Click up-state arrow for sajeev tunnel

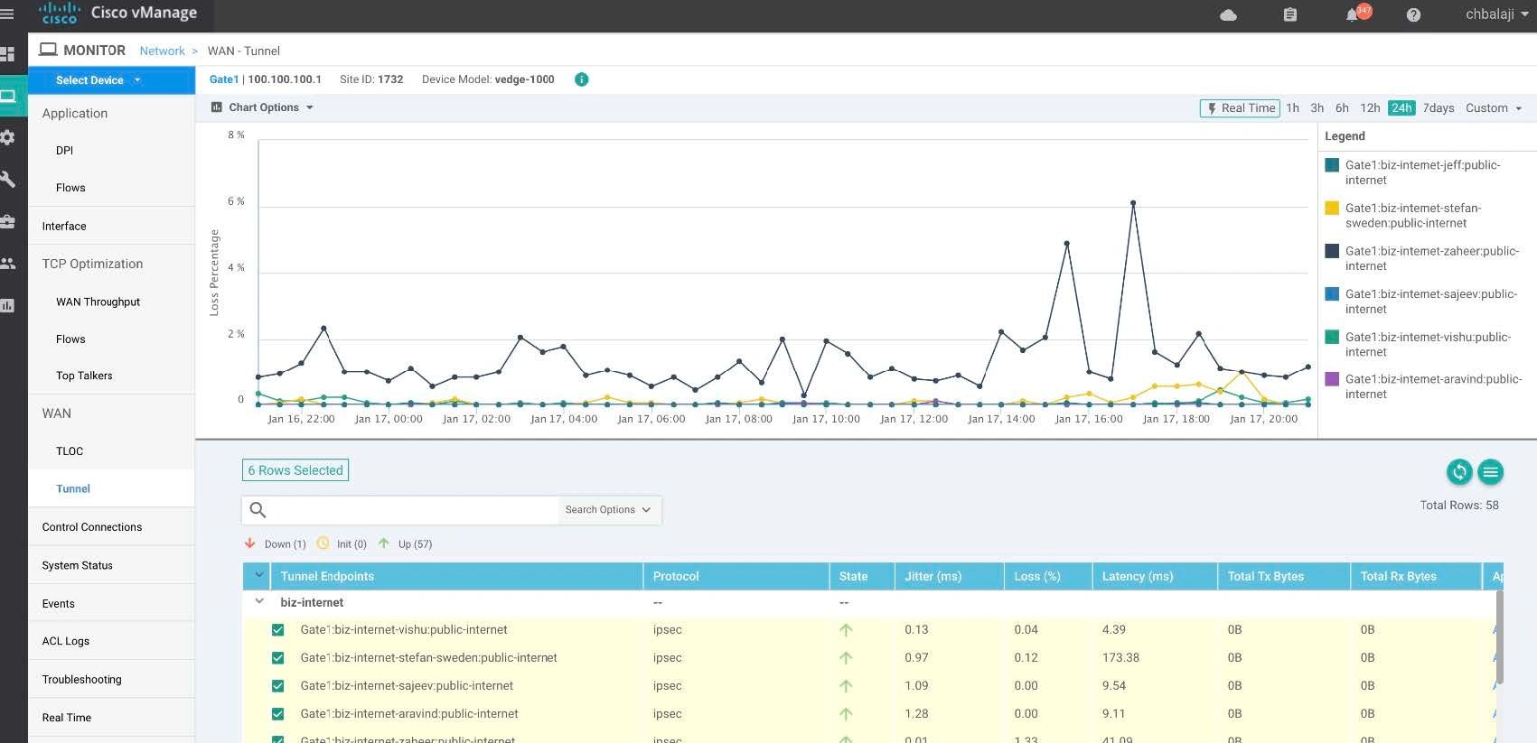pyautogui.click(x=846, y=686)
